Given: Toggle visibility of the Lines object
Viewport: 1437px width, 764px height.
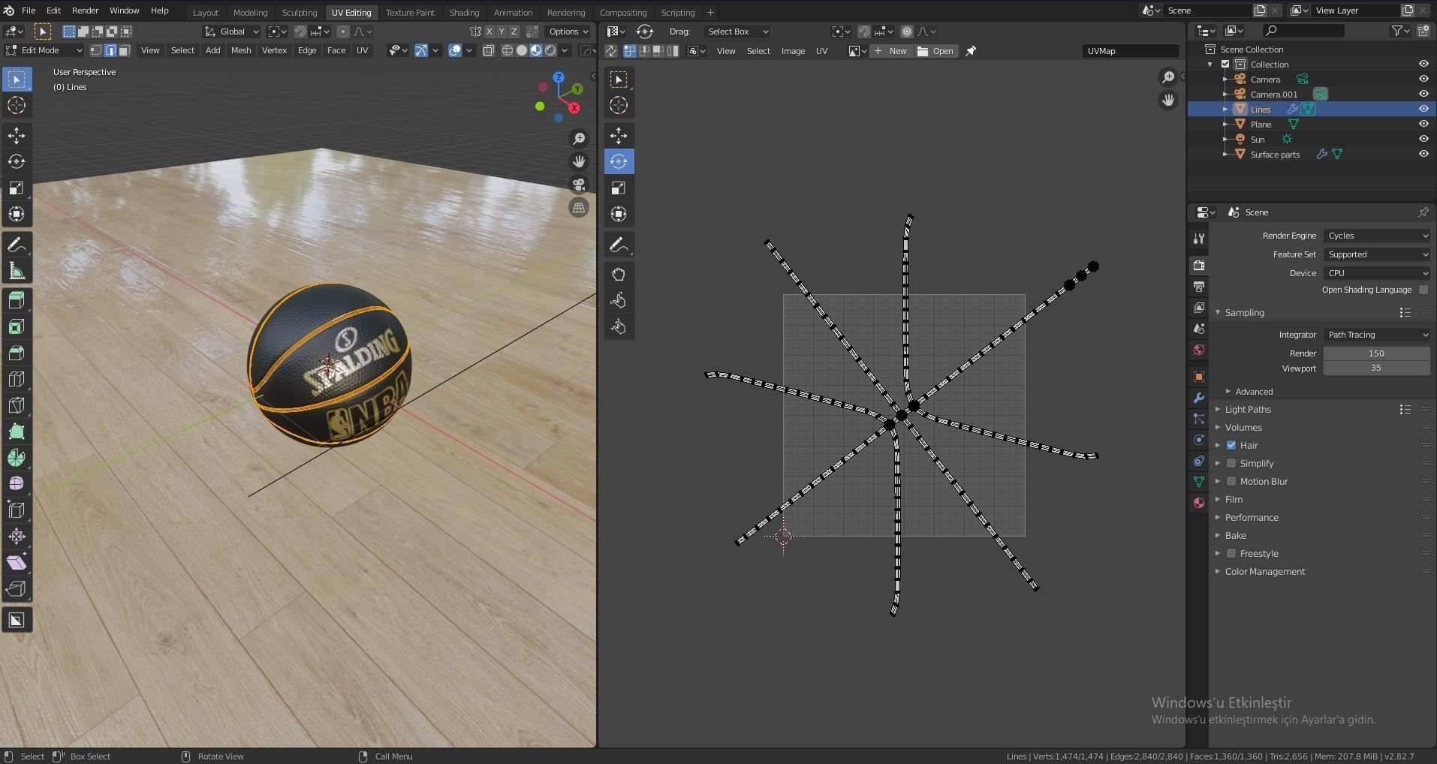Looking at the screenshot, I should [x=1423, y=110].
